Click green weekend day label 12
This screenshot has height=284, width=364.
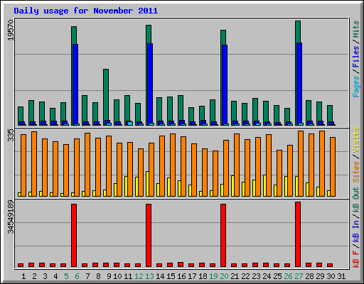click(139, 276)
